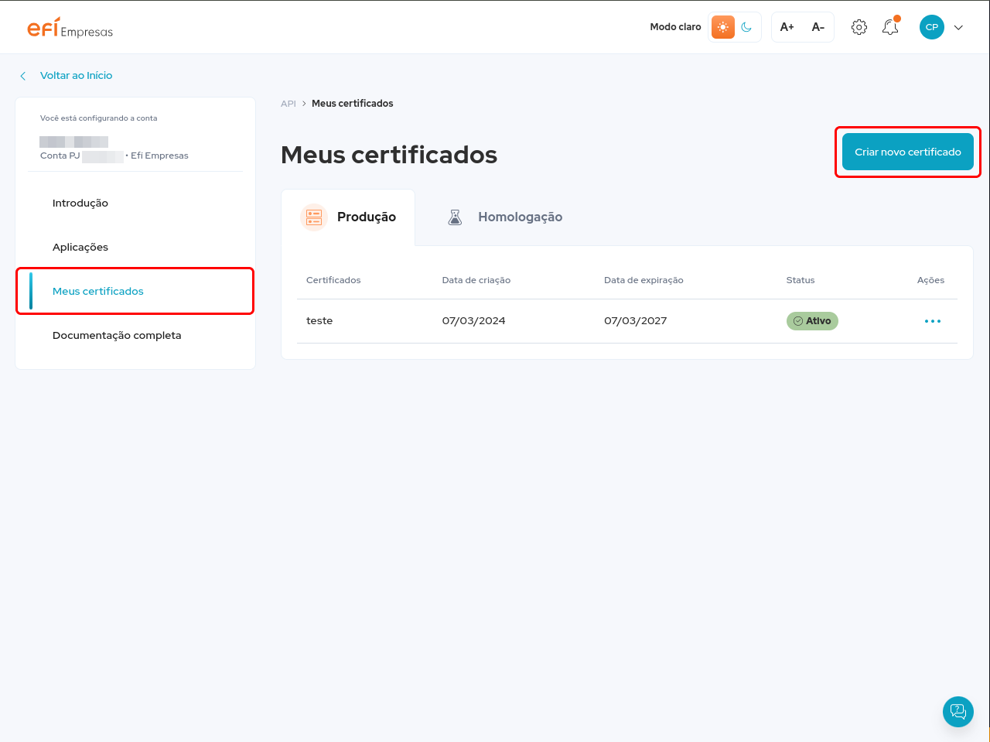This screenshot has height=742, width=990.
Task: Open settings gear icon
Action: tap(859, 27)
